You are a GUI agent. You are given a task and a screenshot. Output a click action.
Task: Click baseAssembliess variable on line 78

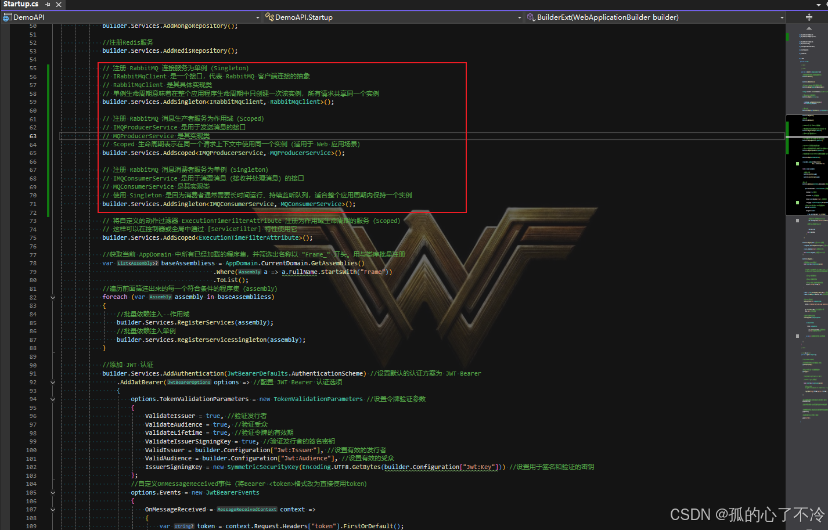pos(188,264)
